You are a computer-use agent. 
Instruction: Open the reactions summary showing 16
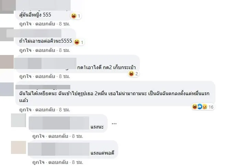[203, 107]
